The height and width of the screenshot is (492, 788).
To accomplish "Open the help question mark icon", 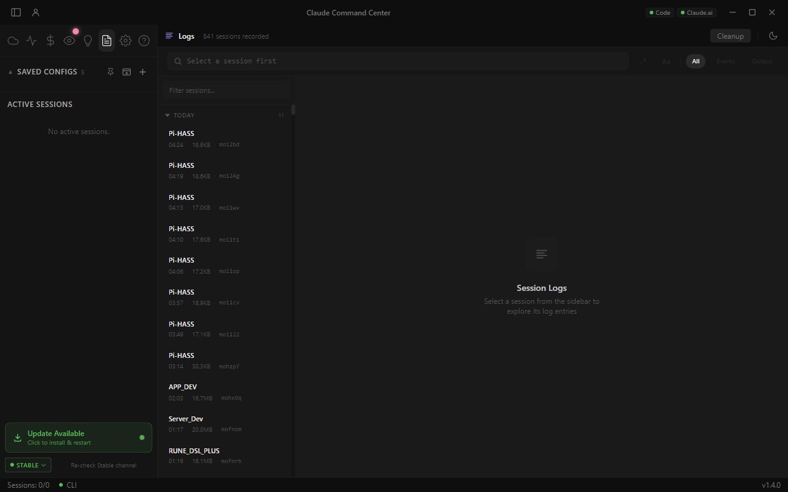I will (x=144, y=41).
